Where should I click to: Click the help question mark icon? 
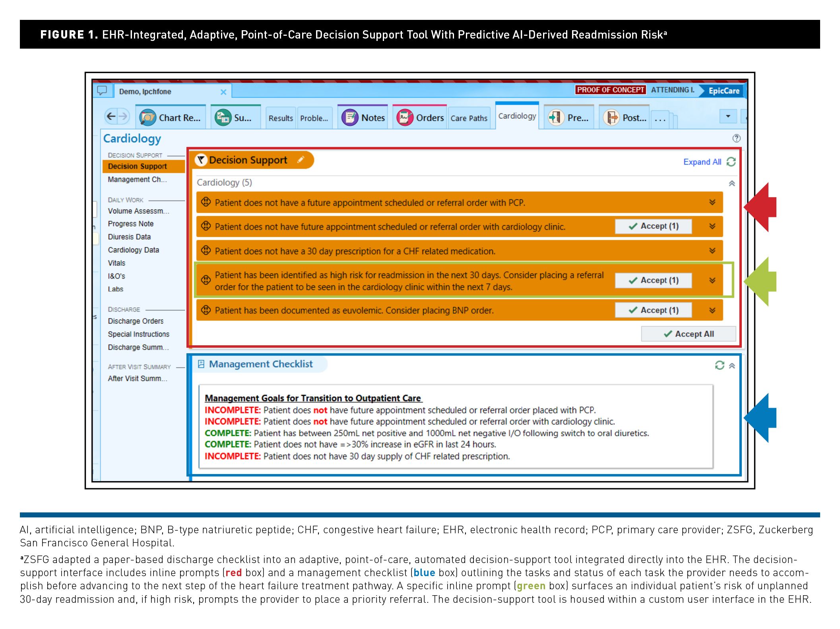click(736, 138)
